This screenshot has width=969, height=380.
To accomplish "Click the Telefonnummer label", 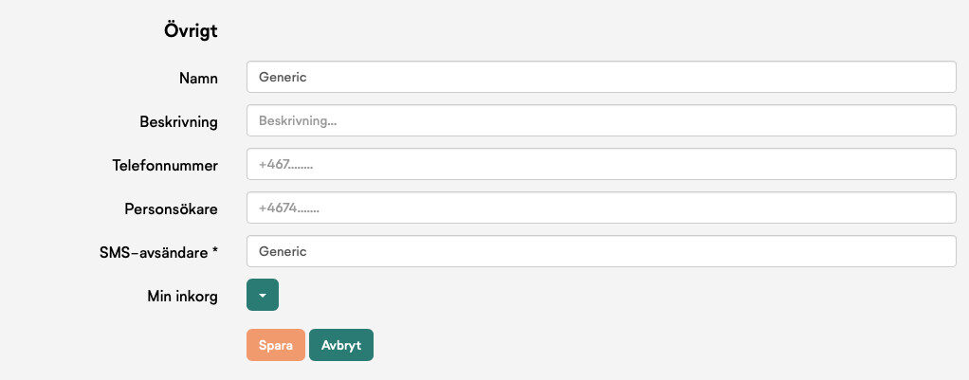I will (165, 166).
